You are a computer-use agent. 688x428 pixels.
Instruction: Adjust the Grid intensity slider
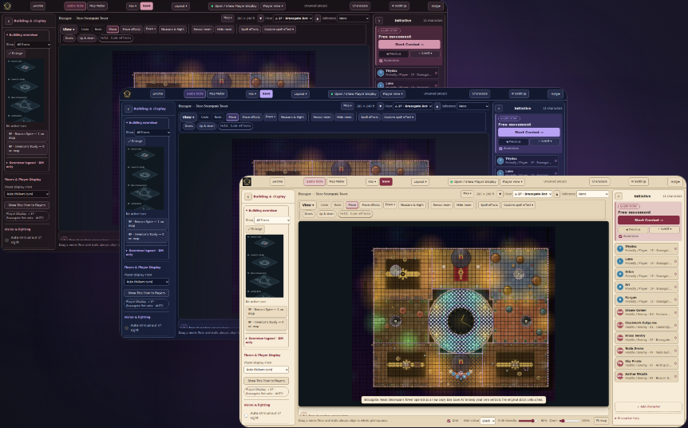click(x=527, y=421)
